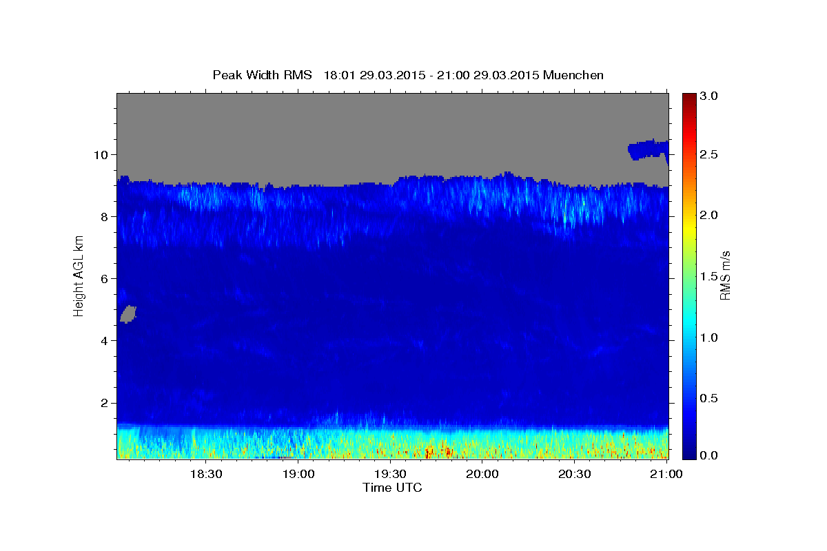
Task: Click the height tick label 4
Action: 105,340
